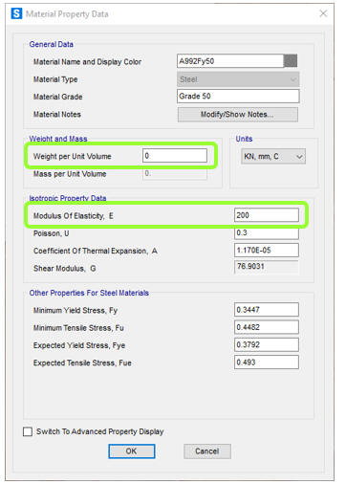Viewport: 346px width, 484px height.
Task: Open the material display color swatch
Action: 291,61
